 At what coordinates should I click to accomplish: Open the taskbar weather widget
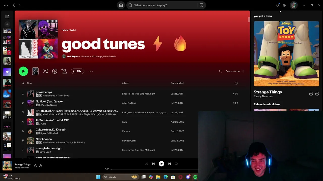click(12, 177)
